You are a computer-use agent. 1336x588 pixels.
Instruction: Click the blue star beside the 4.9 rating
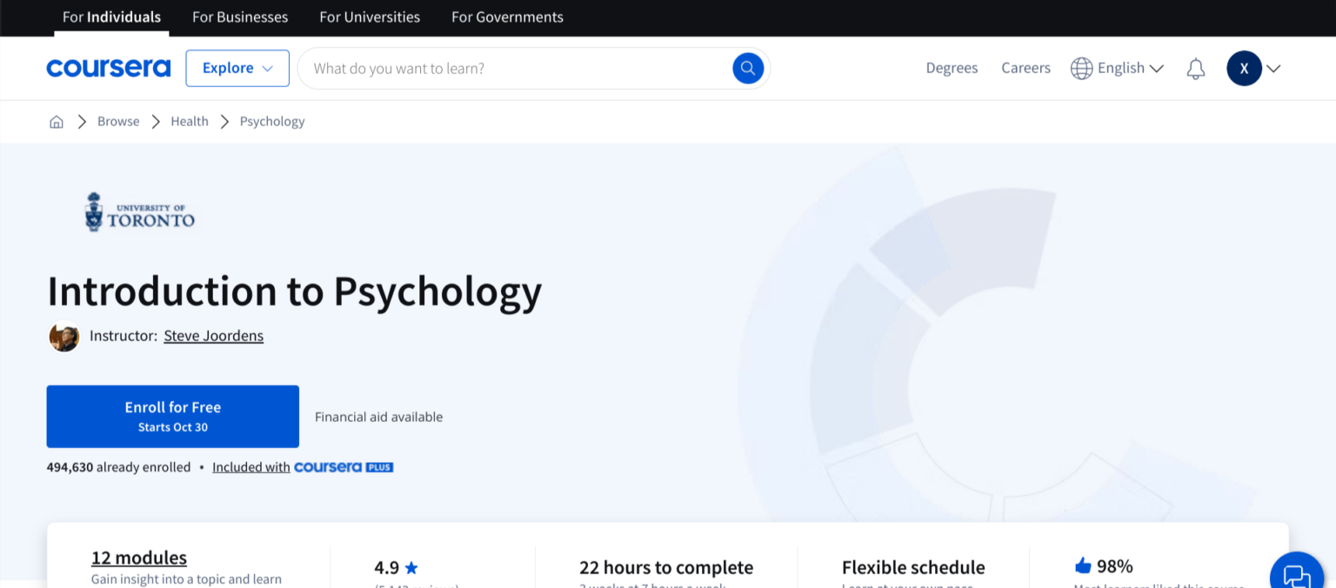pos(411,567)
